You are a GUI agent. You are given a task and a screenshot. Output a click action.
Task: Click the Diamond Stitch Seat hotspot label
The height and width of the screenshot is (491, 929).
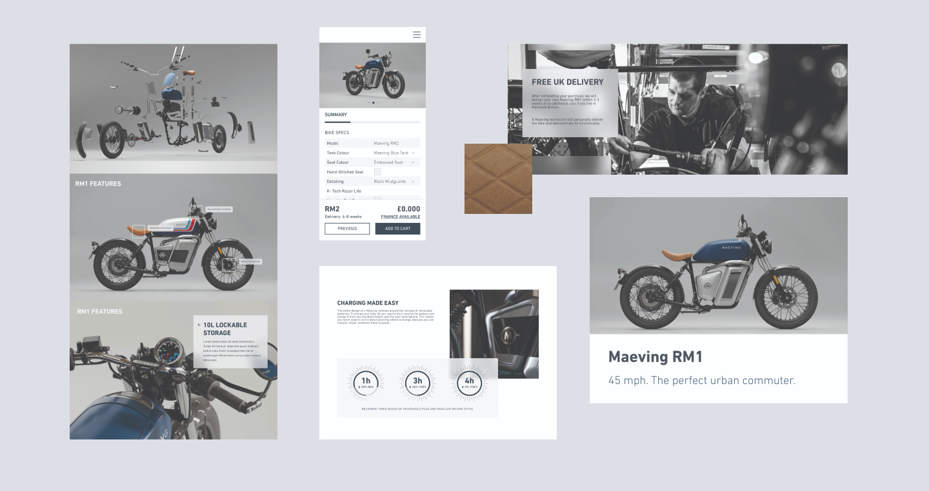(160, 227)
